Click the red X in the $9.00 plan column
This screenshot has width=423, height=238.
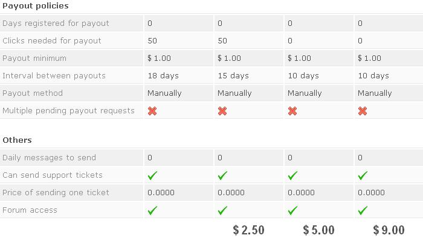coord(363,111)
